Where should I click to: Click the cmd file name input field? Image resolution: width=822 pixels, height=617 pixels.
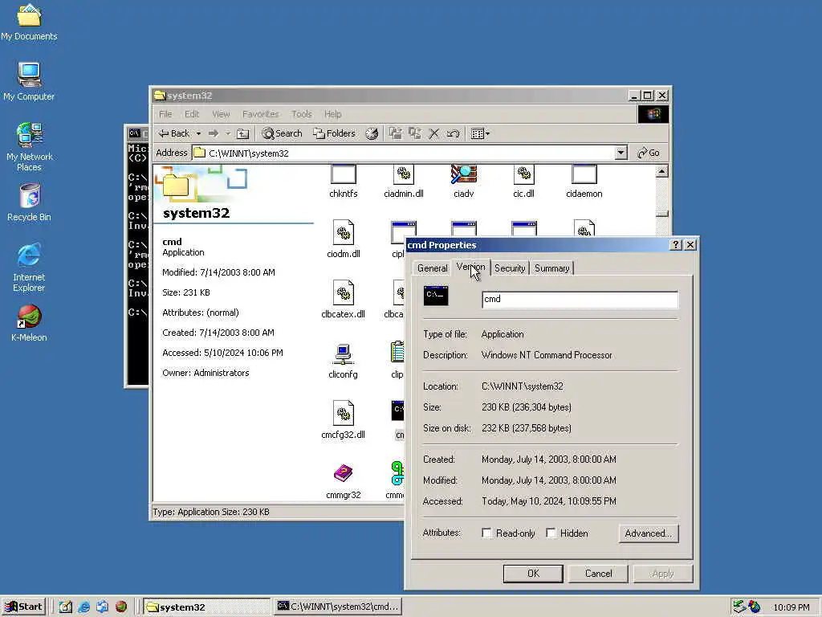(x=580, y=299)
